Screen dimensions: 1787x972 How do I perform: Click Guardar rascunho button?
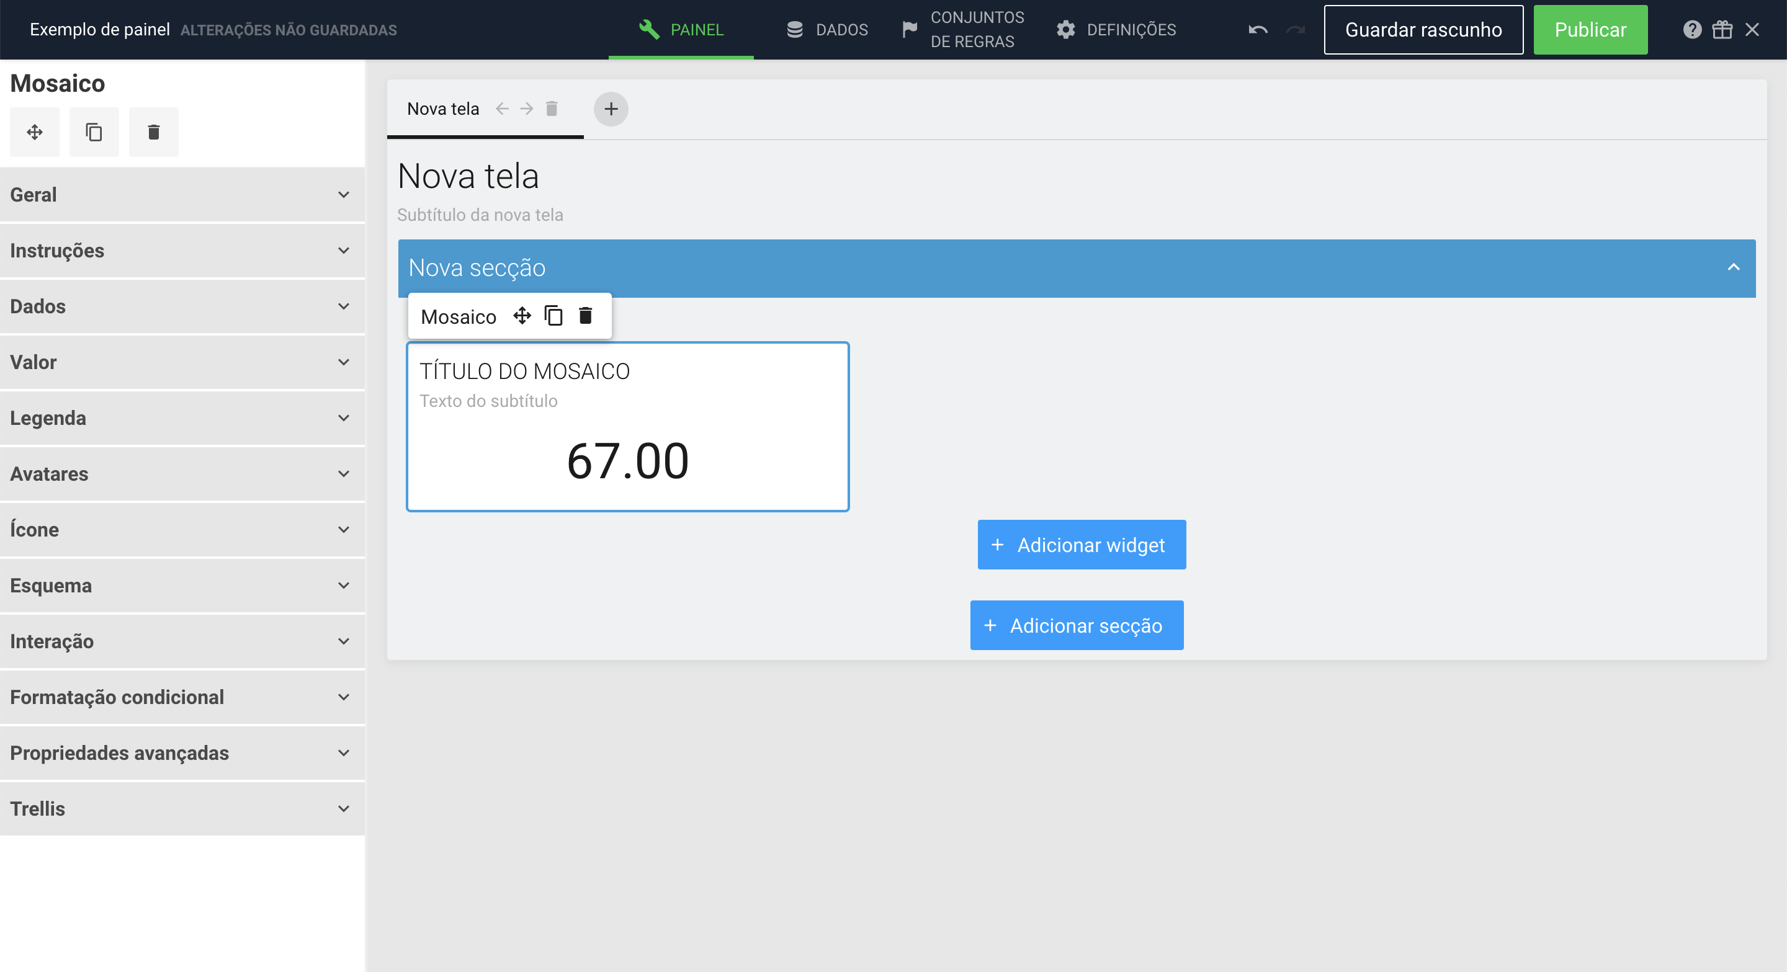[1423, 30]
